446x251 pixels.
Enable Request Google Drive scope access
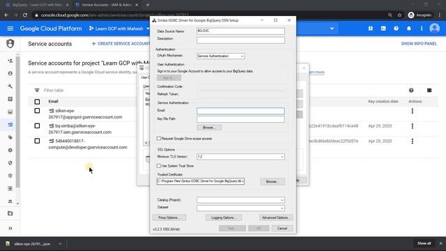pos(159,139)
